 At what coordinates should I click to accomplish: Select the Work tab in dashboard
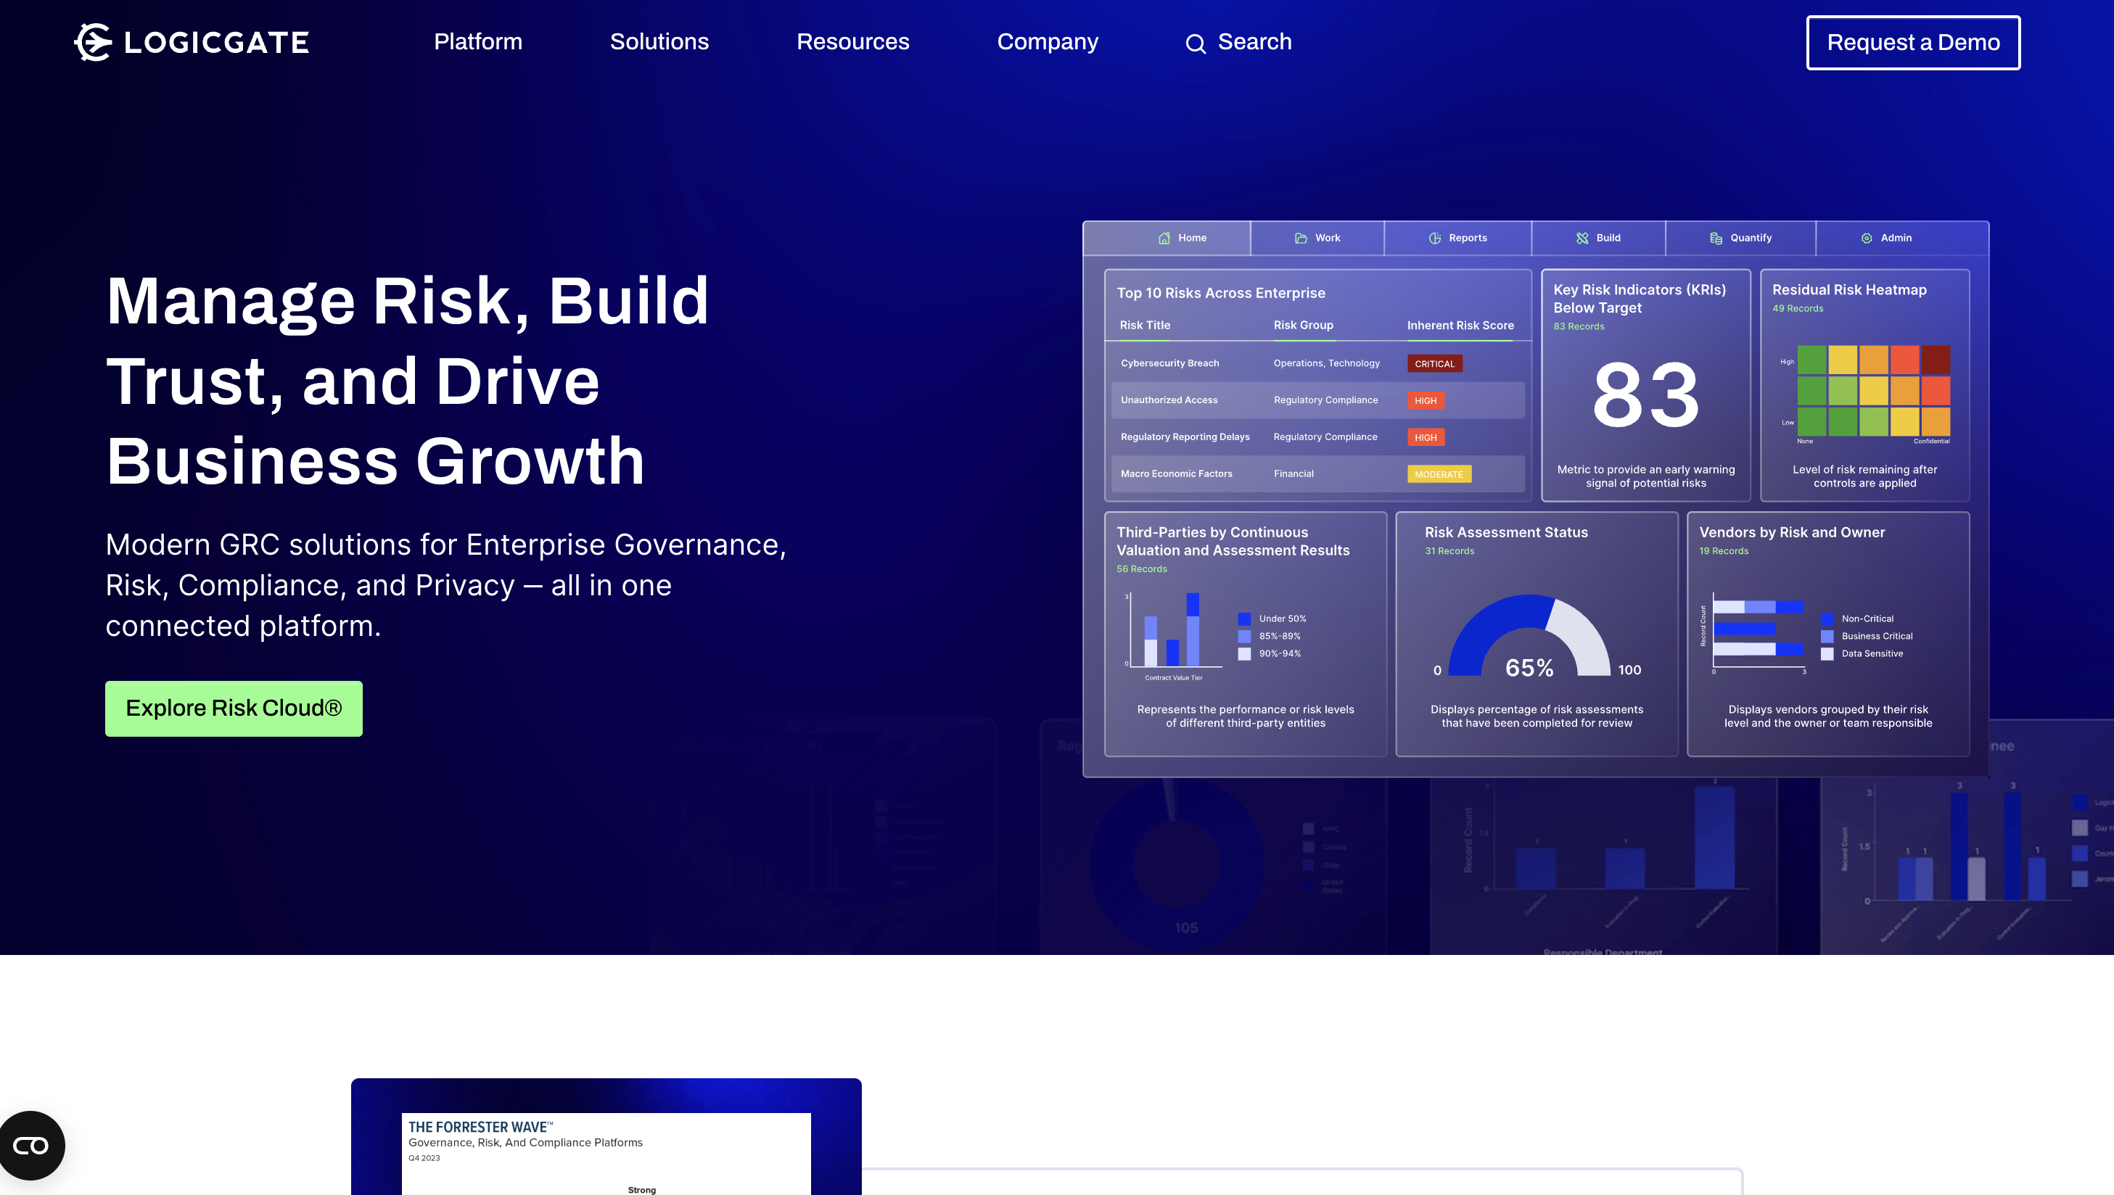[1317, 238]
